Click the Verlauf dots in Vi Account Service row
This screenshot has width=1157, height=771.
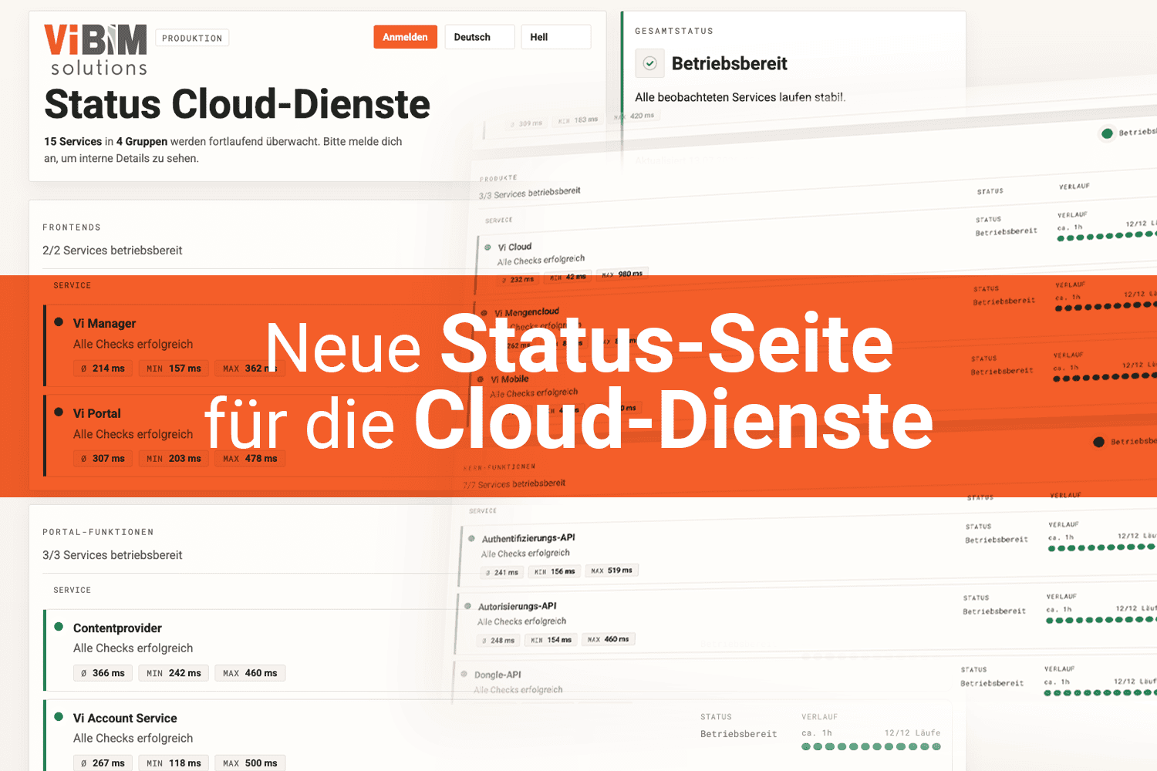click(x=871, y=746)
